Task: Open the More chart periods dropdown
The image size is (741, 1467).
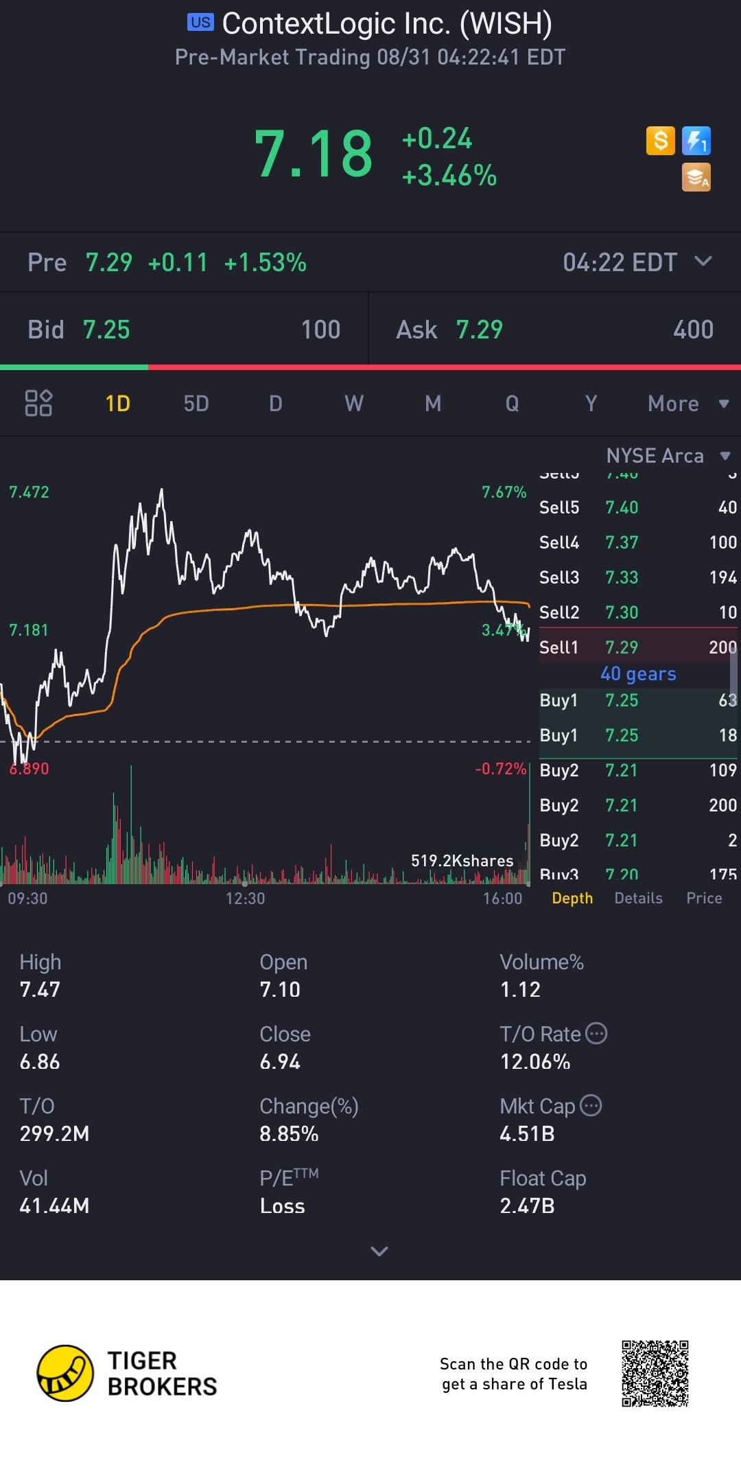Action: coord(687,404)
